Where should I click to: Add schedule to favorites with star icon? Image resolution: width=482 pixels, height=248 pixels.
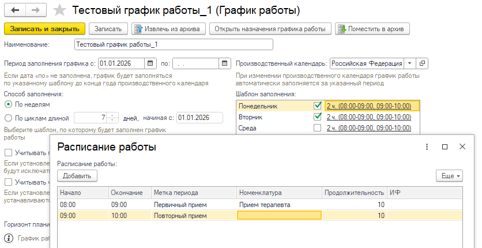tap(59, 10)
